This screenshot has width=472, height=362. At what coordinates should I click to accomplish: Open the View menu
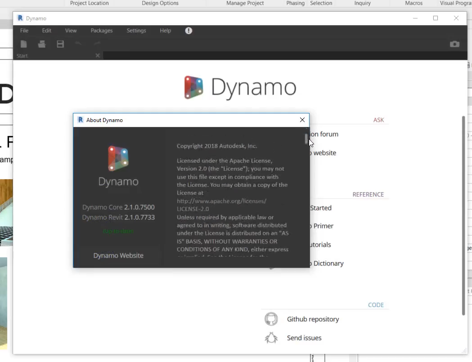71,31
